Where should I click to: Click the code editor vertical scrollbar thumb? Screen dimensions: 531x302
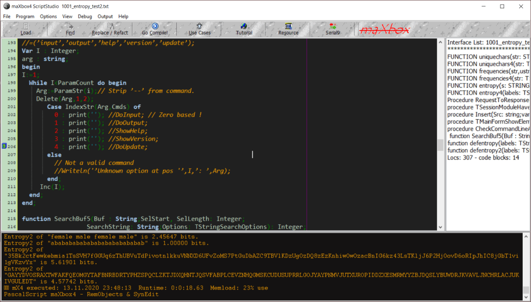[440, 145]
